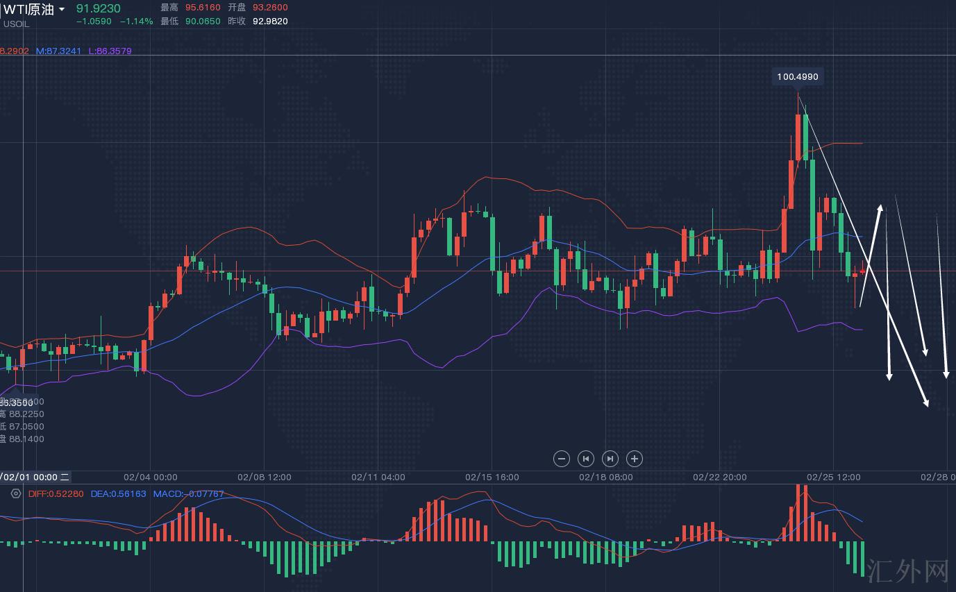Image resolution: width=956 pixels, height=592 pixels.
Task: Zoom in the chart with plus button
Action: tap(635, 459)
